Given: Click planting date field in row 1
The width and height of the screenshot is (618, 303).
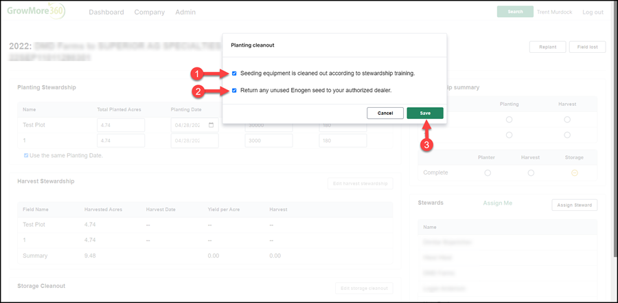Looking at the screenshot, I should (x=195, y=140).
